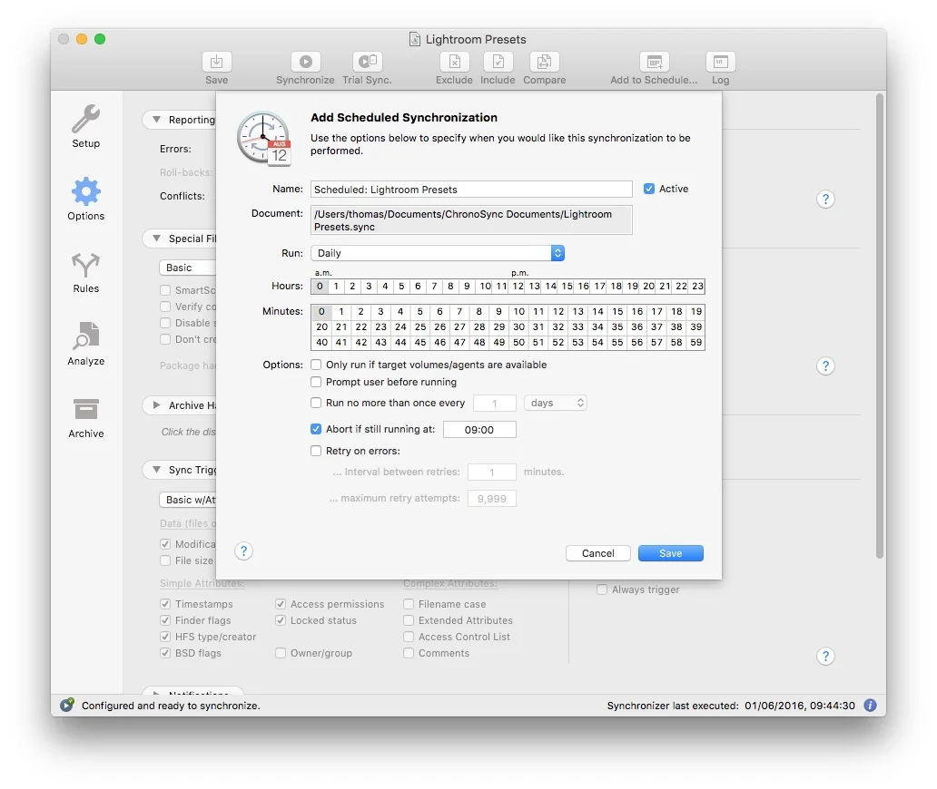
Task: Select minute 30 in Minutes grid
Action: pyautogui.click(x=518, y=327)
